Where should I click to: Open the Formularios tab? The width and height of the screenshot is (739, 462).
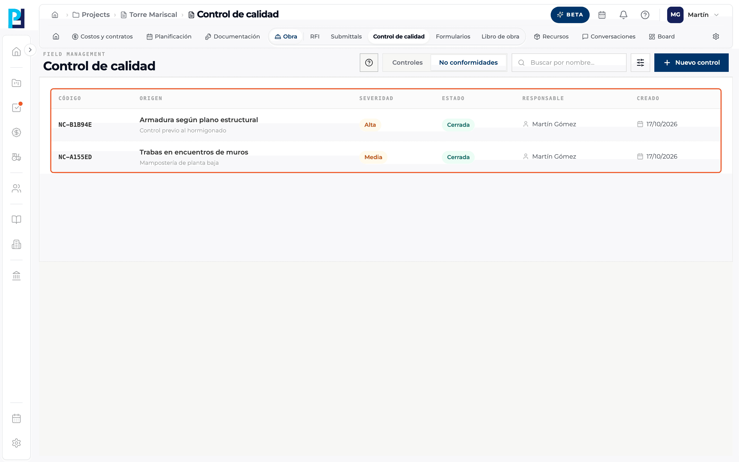[x=453, y=36]
